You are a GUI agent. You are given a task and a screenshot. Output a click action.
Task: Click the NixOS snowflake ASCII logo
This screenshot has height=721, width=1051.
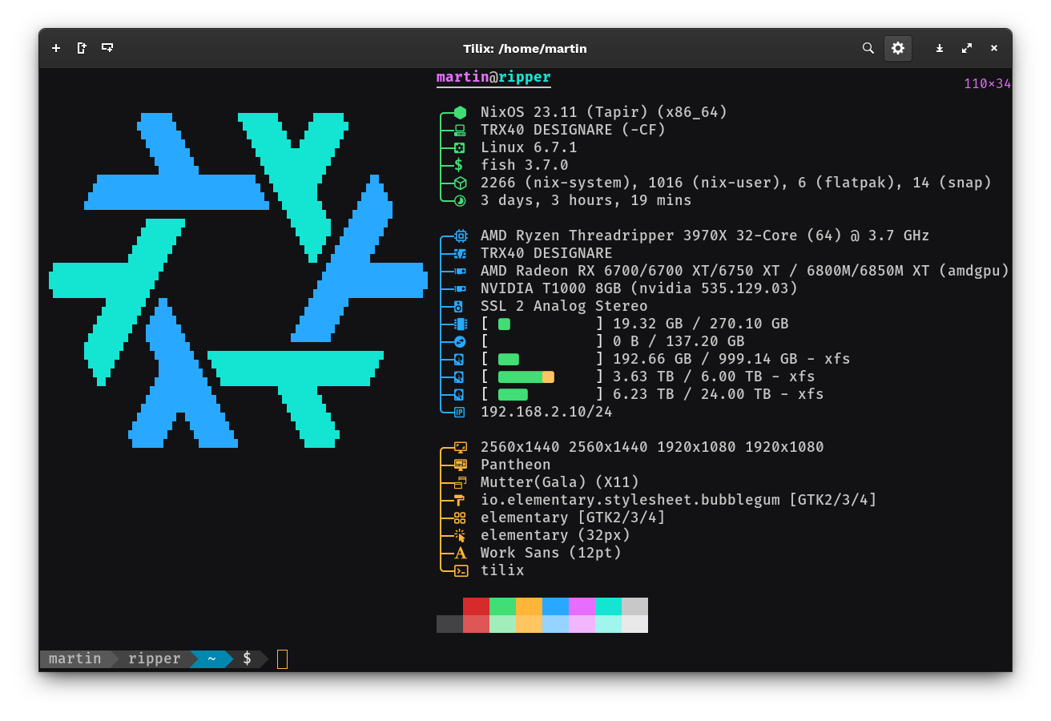[x=239, y=280]
